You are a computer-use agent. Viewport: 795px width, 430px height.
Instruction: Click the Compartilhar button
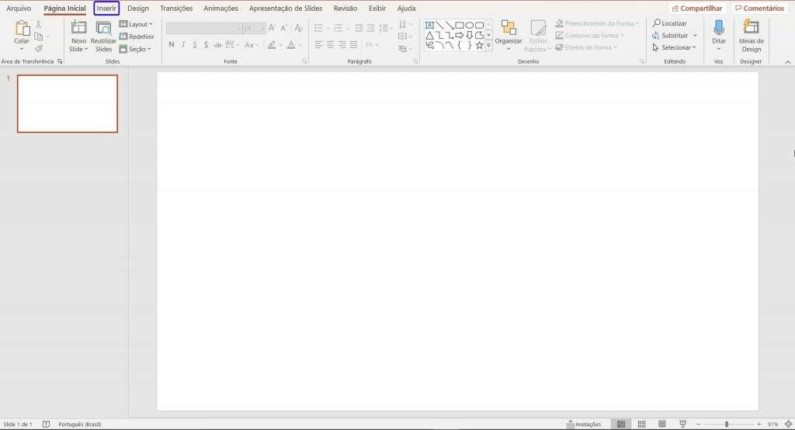[x=697, y=8]
